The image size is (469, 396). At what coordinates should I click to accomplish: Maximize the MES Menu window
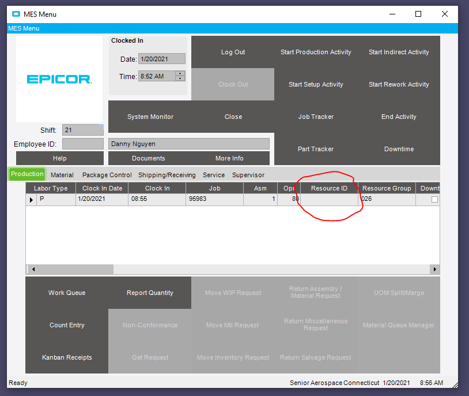[x=418, y=14]
